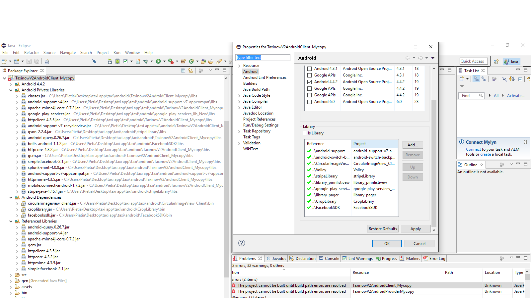Click the Debug bug icon in toolbar

146,61
